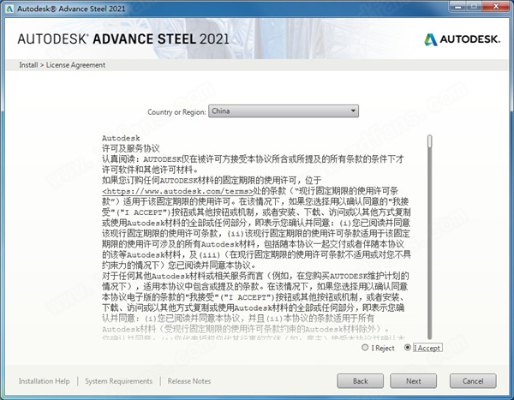
Task: Cancel the installation
Action: point(473,381)
